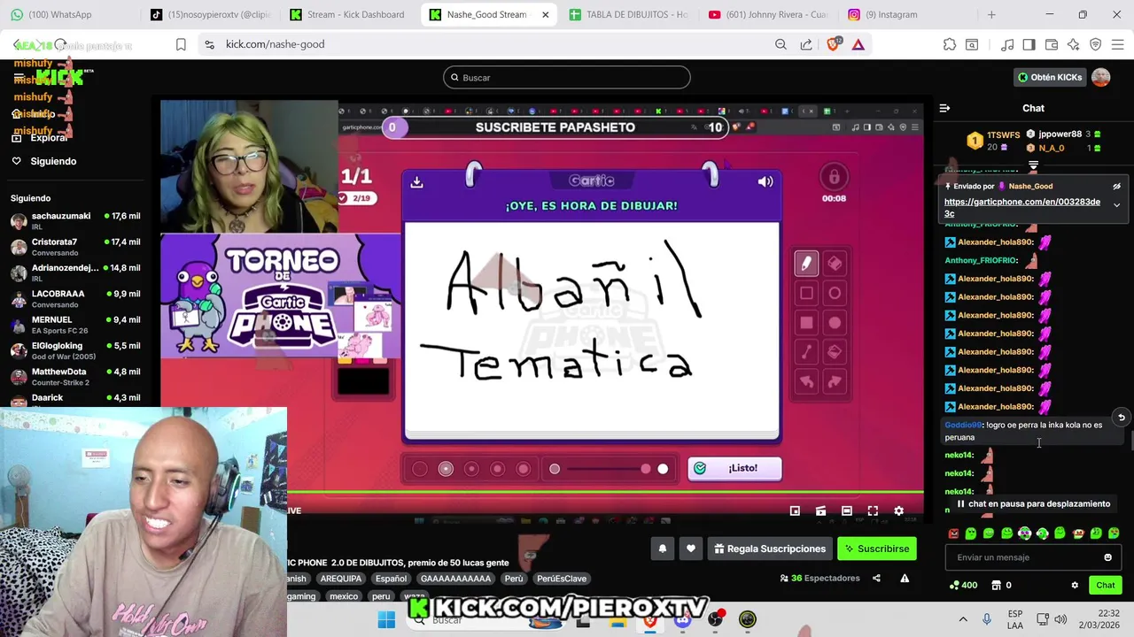Open MatthewDota channel in sidebar
Viewport: 1134px width, 637px height.
(x=75, y=377)
